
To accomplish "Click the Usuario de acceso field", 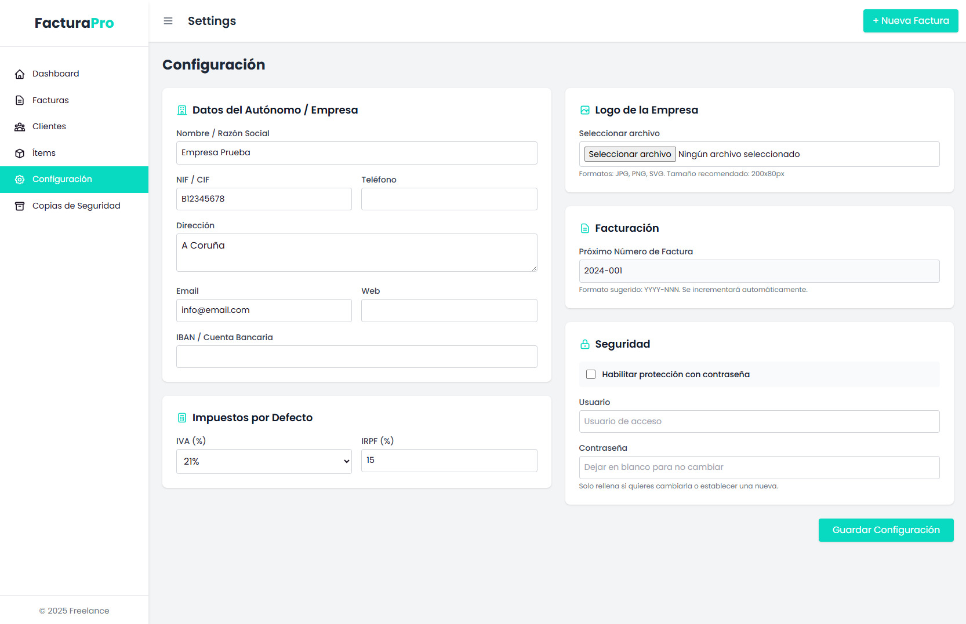I will click(759, 421).
